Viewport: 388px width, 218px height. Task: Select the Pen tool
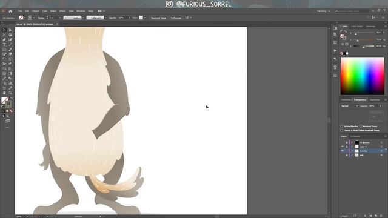[4, 40]
